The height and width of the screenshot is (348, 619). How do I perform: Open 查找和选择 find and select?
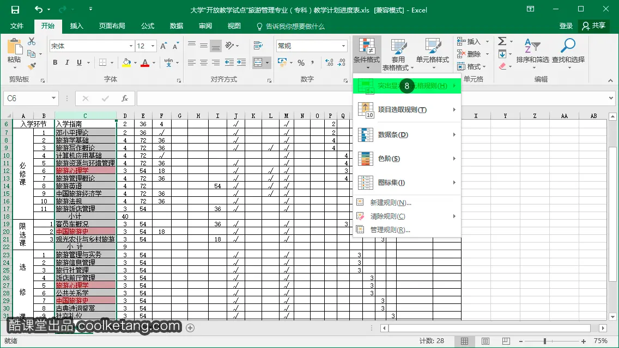click(568, 53)
